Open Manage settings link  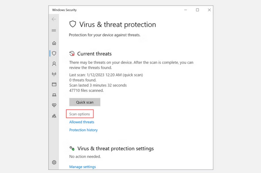click(83, 167)
